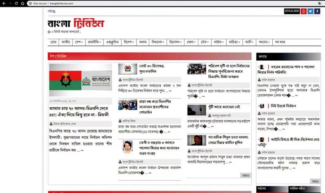325x193 pixels.
Task: Click the কলাম sidebar header
Action: 288,56
